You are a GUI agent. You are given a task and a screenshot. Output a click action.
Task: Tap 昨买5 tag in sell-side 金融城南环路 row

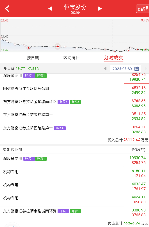(x=63, y=211)
